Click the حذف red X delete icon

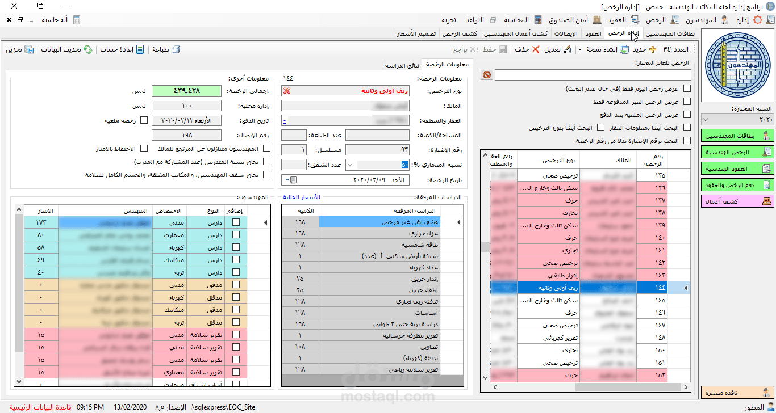click(x=535, y=49)
